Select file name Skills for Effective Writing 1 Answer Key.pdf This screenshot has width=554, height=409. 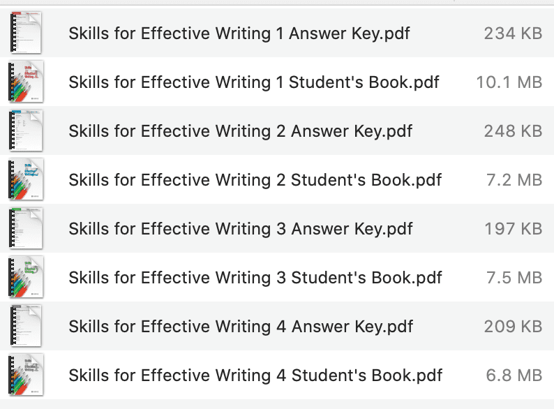pyautogui.click(x=241, y=33)
